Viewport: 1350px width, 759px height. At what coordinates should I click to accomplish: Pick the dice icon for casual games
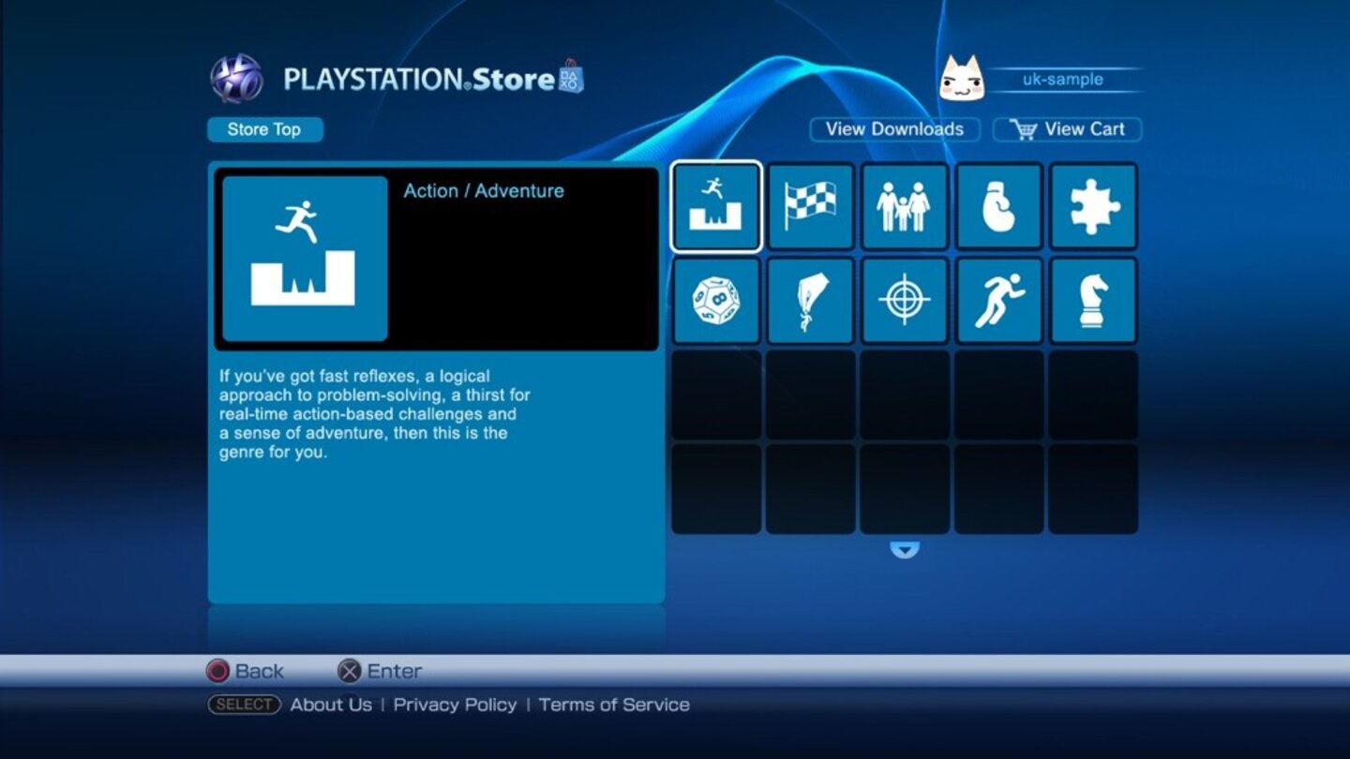(x=715, y=301)
